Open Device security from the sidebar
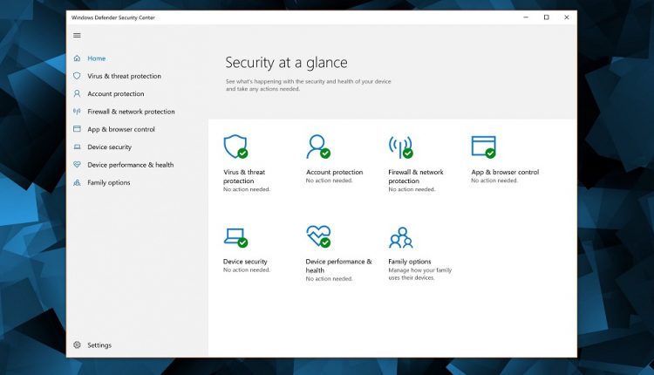The height and width of the screenshot is (375, 654). tap(109, 147)
